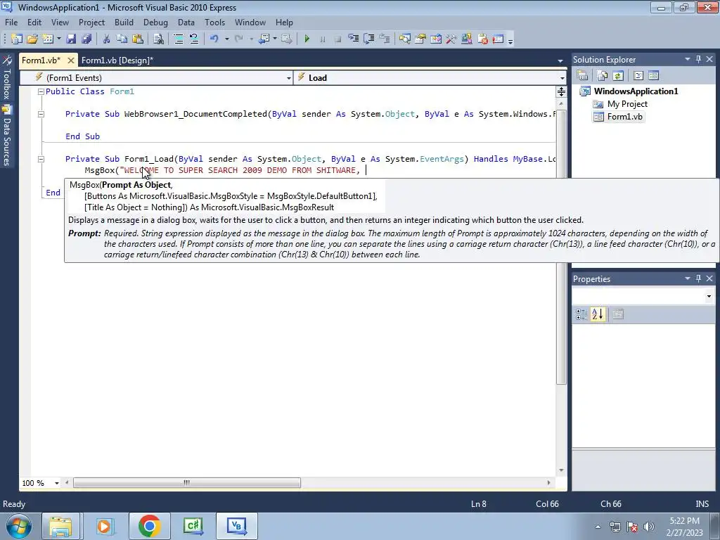This screenshot has height=540, width=720.
Task: Click View Designer icon in Solution Explorer
Action: point(653,76)
